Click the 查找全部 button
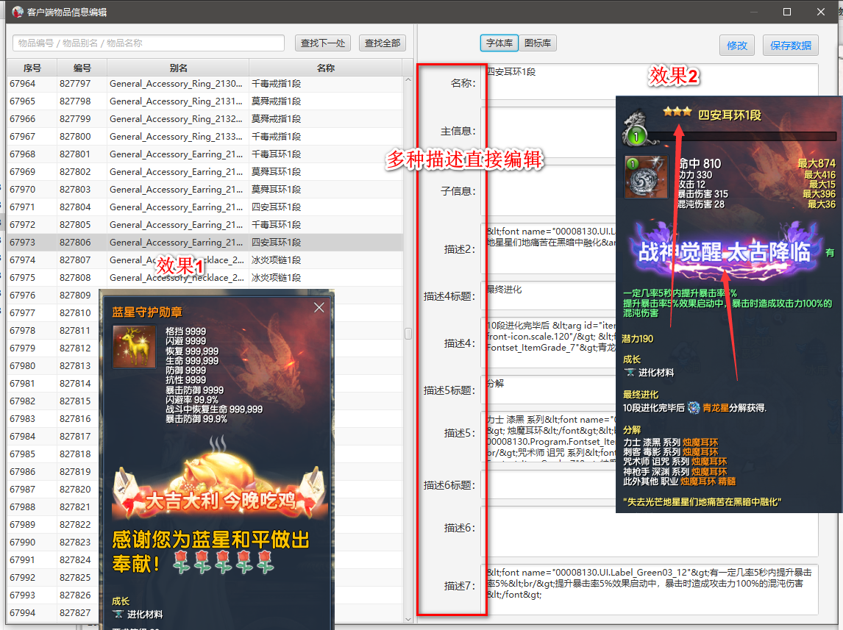This screenshot has height=630, width=843. tap(383, 43)
